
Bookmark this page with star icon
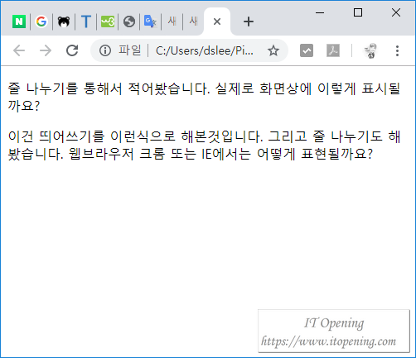click(273, 50)
